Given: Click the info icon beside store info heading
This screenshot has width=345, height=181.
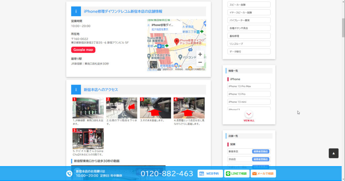Looking at the screenshot, I should (x=76, y=11).
